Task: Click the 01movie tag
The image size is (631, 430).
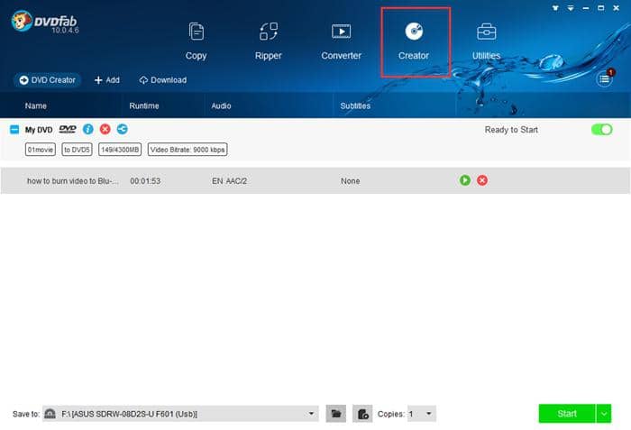Action: tap(41, 150)
